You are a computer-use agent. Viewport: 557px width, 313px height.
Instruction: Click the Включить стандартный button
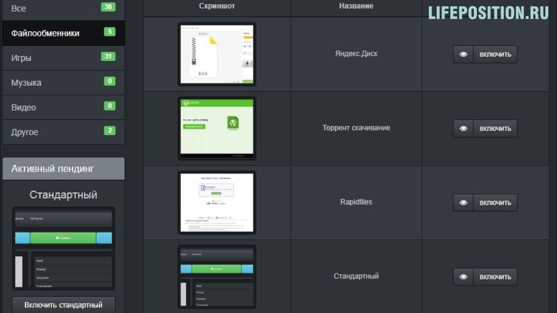(x=63, y=305)
